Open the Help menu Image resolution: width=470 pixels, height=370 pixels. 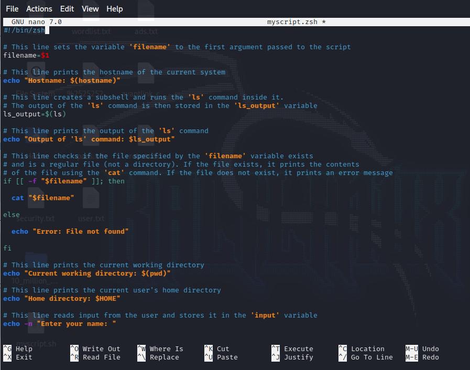tap(115, 9)
